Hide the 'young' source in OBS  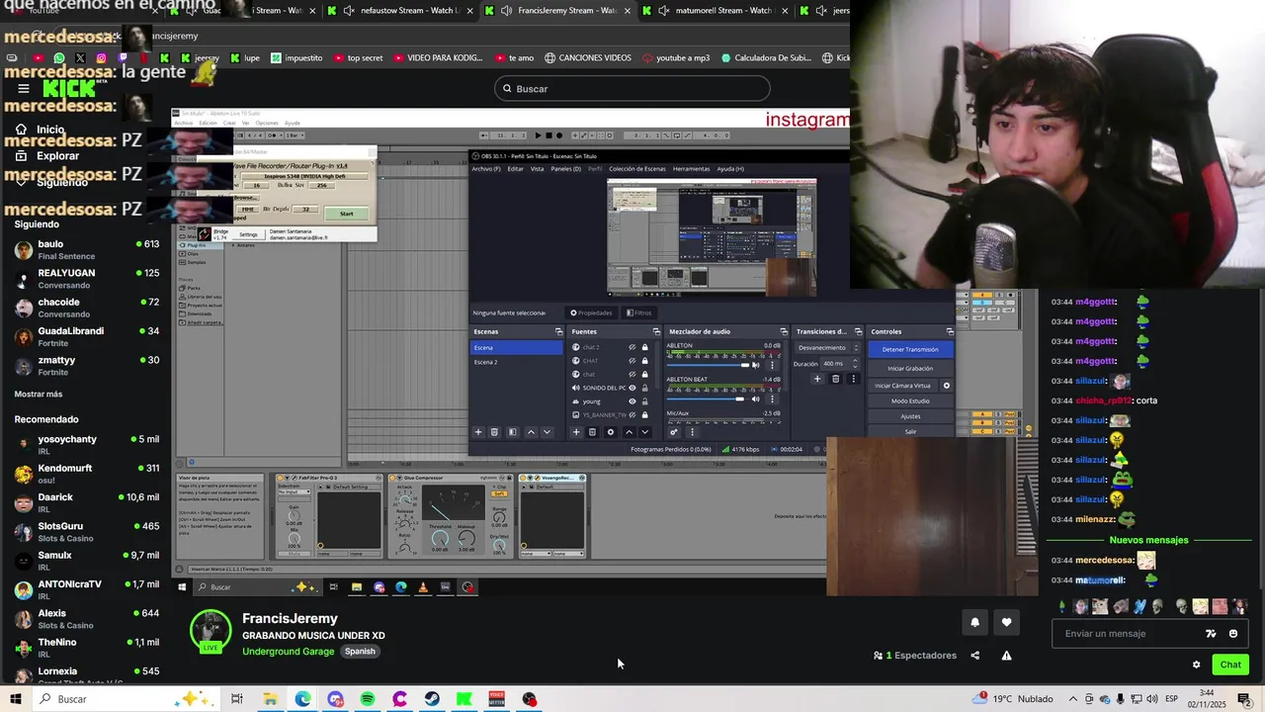(632, 401)
